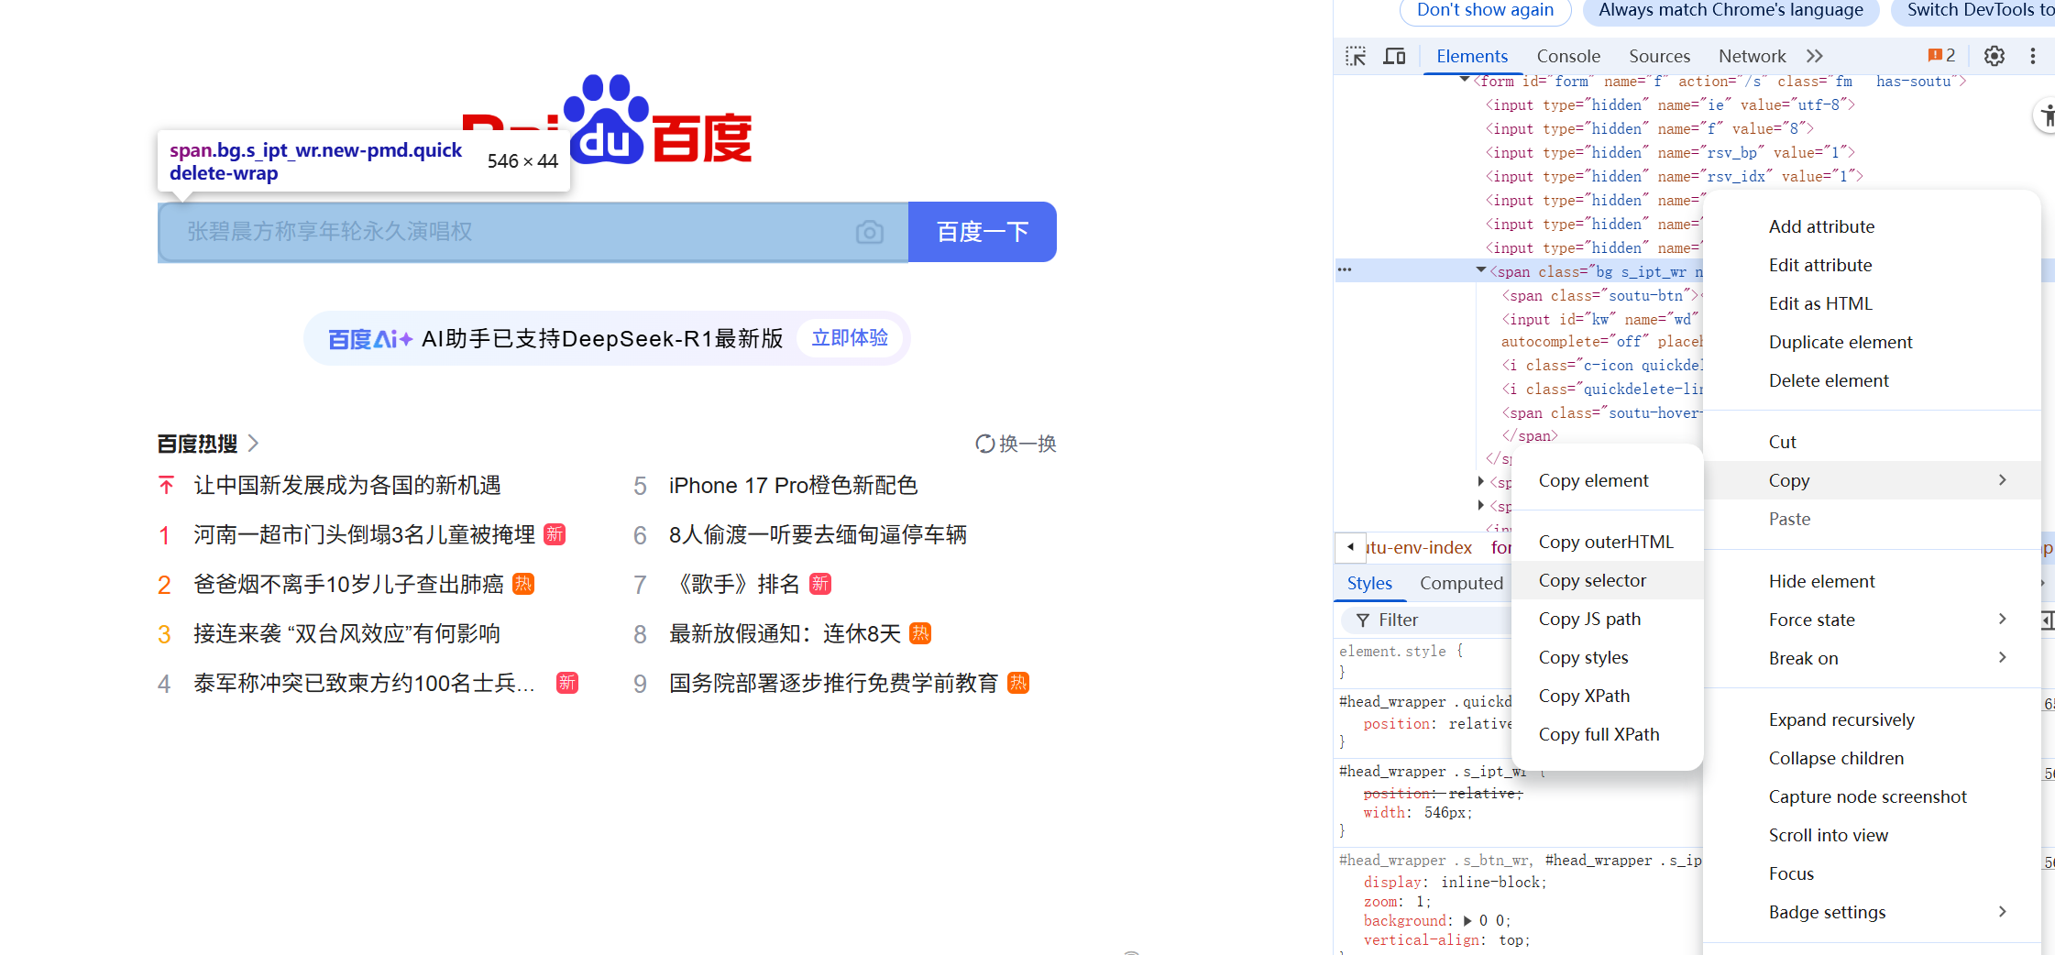
Task: Open the Force state submenu
Action: coord(1872,620)
